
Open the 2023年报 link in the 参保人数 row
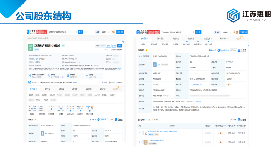(195, 84)
